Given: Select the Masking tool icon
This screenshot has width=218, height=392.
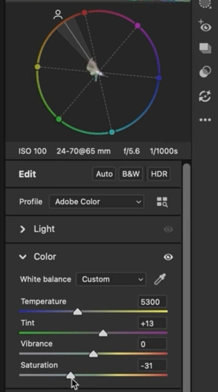Looking at the screenshot, I should 205,3.
